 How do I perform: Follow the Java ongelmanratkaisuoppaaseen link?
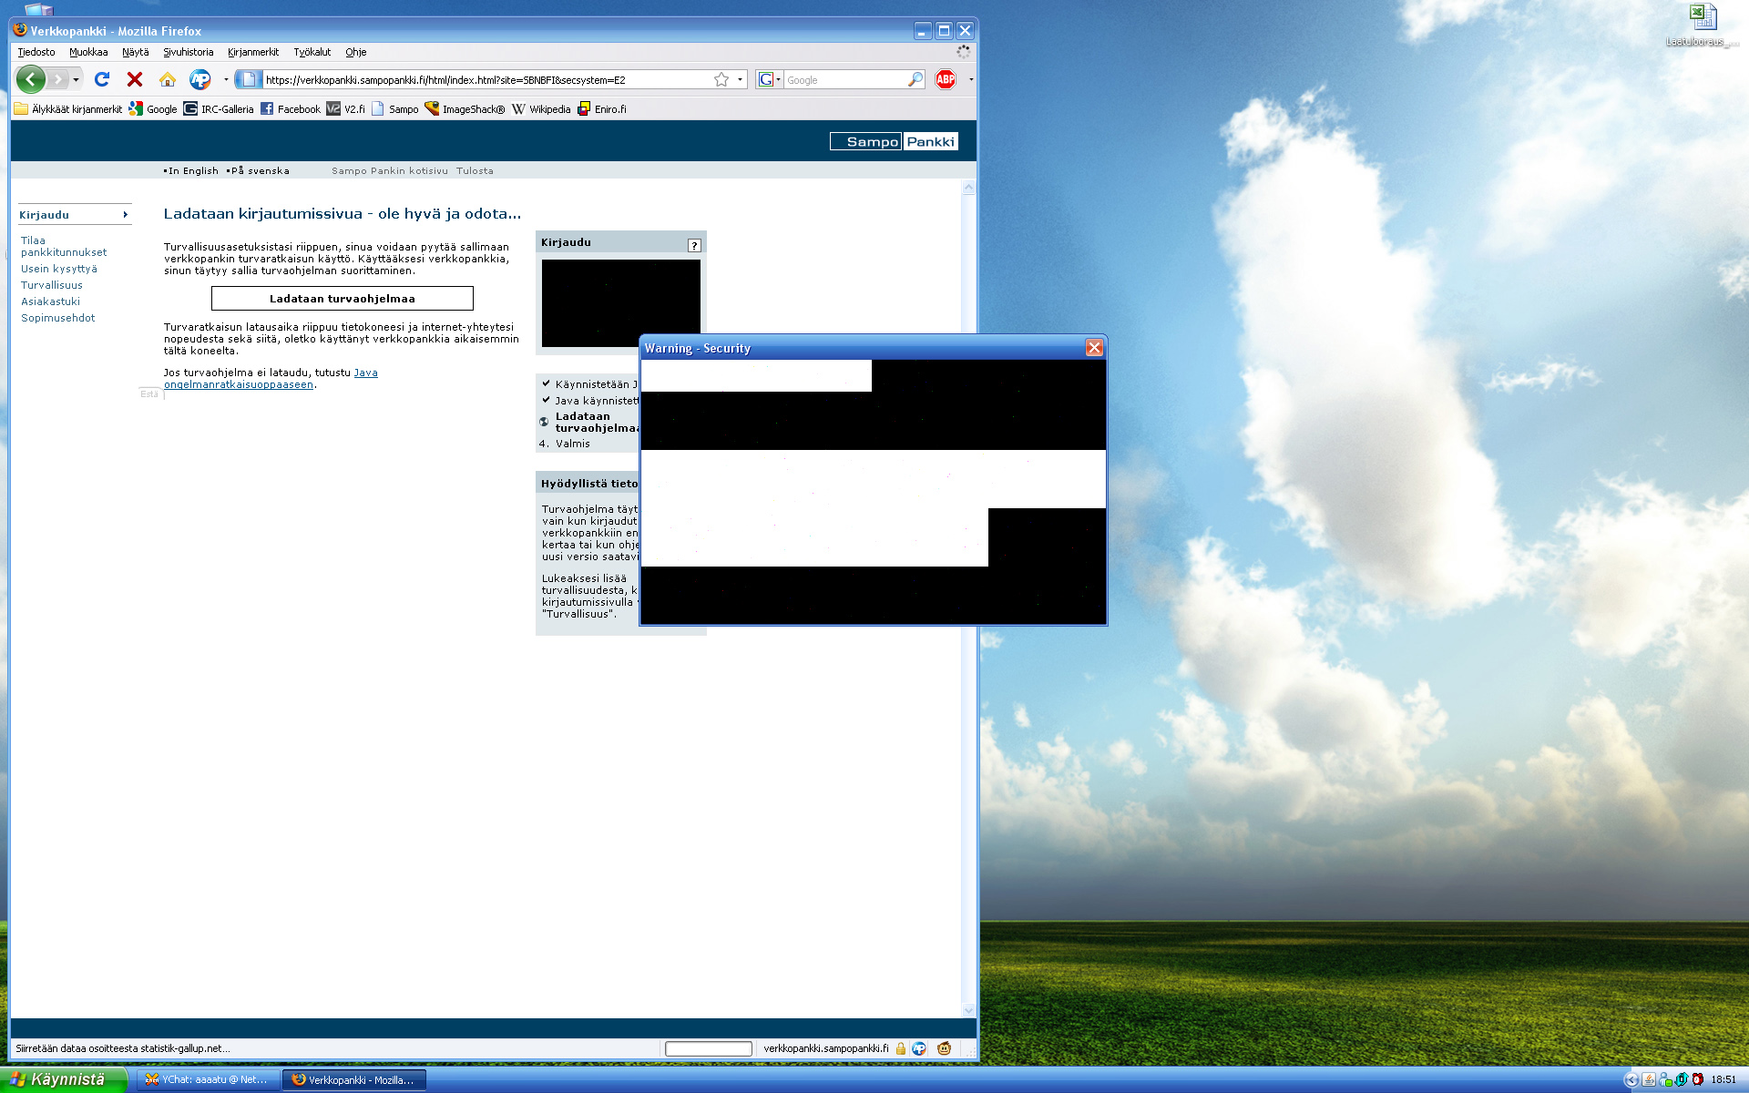pos(239,384)
